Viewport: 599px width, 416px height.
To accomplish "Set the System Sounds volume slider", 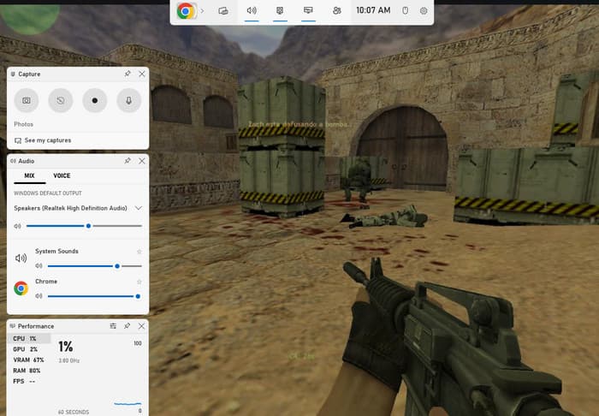I will point(95,266).
